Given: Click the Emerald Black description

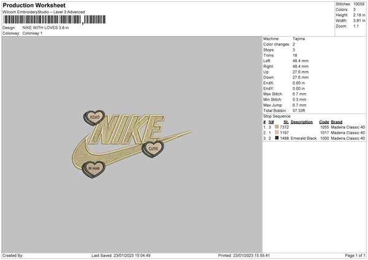Looking at the screenshot, I should (x=304, y=139).
